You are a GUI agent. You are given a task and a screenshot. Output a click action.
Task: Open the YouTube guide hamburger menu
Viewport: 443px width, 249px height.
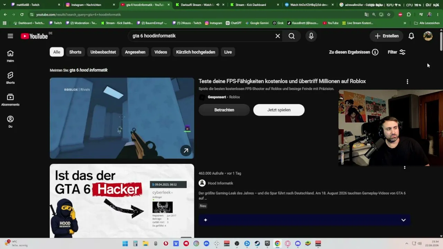coord(10,36)
